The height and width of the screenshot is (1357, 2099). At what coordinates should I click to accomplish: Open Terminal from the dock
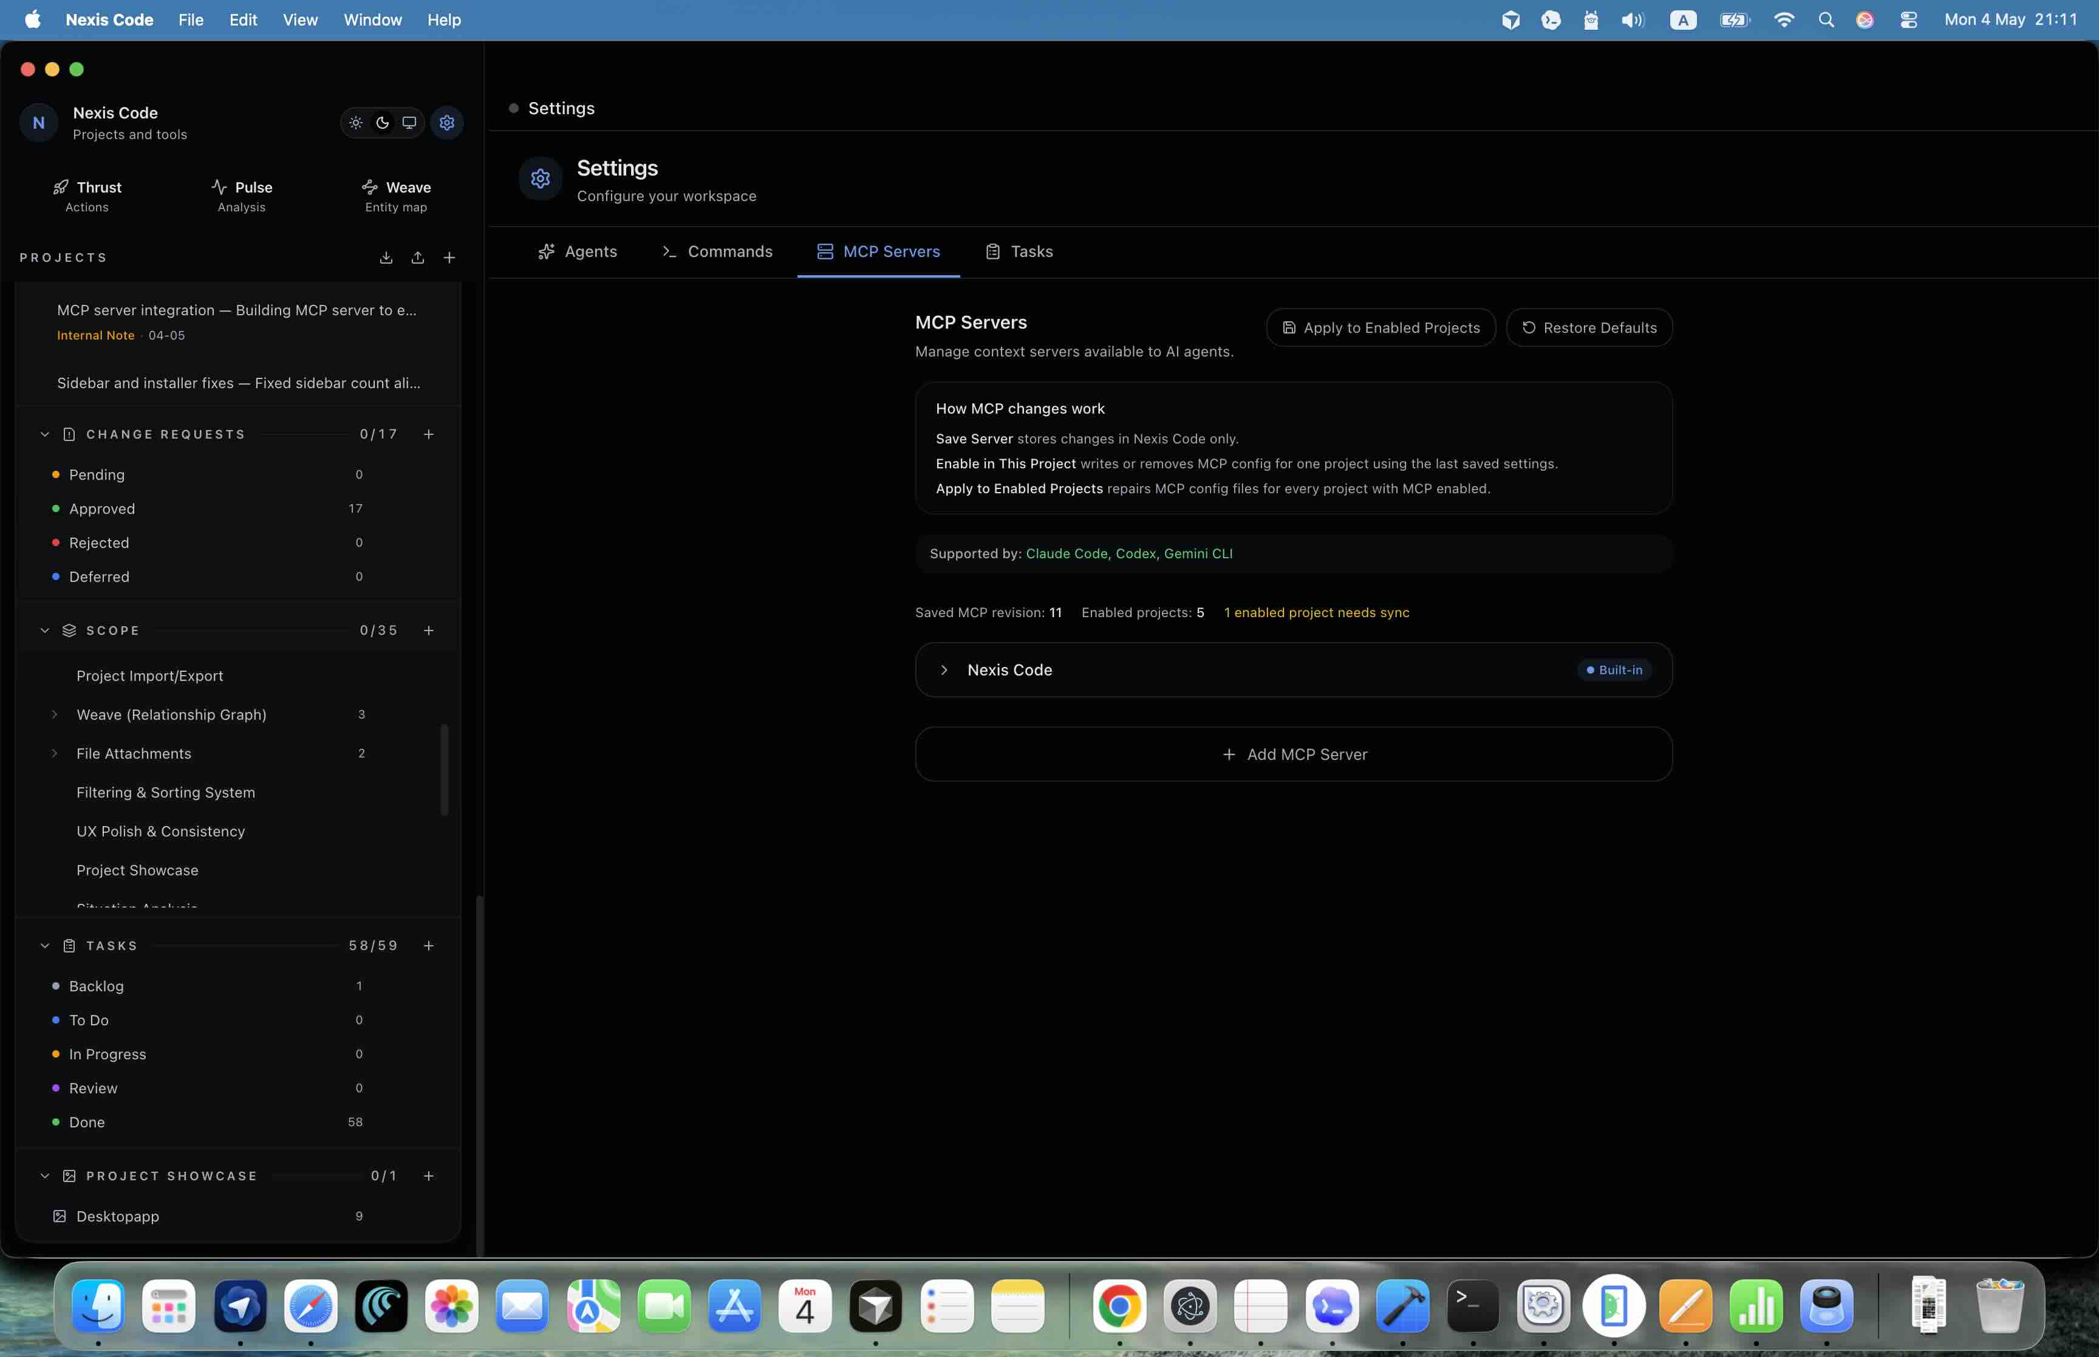1473,1306
